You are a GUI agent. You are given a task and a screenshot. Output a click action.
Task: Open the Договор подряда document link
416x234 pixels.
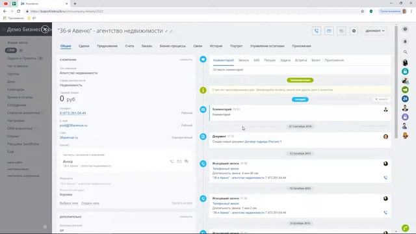click(263, 142)
